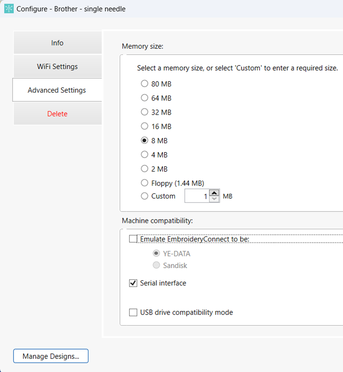
Task: Set memory size to 2 MB
Action: click(x=145, y=169)
